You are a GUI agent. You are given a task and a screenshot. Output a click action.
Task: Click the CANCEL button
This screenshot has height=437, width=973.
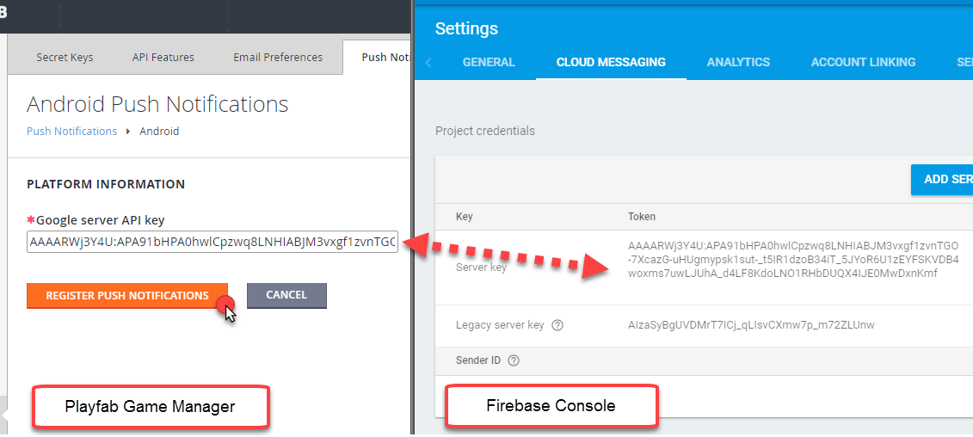coord(286,295)
